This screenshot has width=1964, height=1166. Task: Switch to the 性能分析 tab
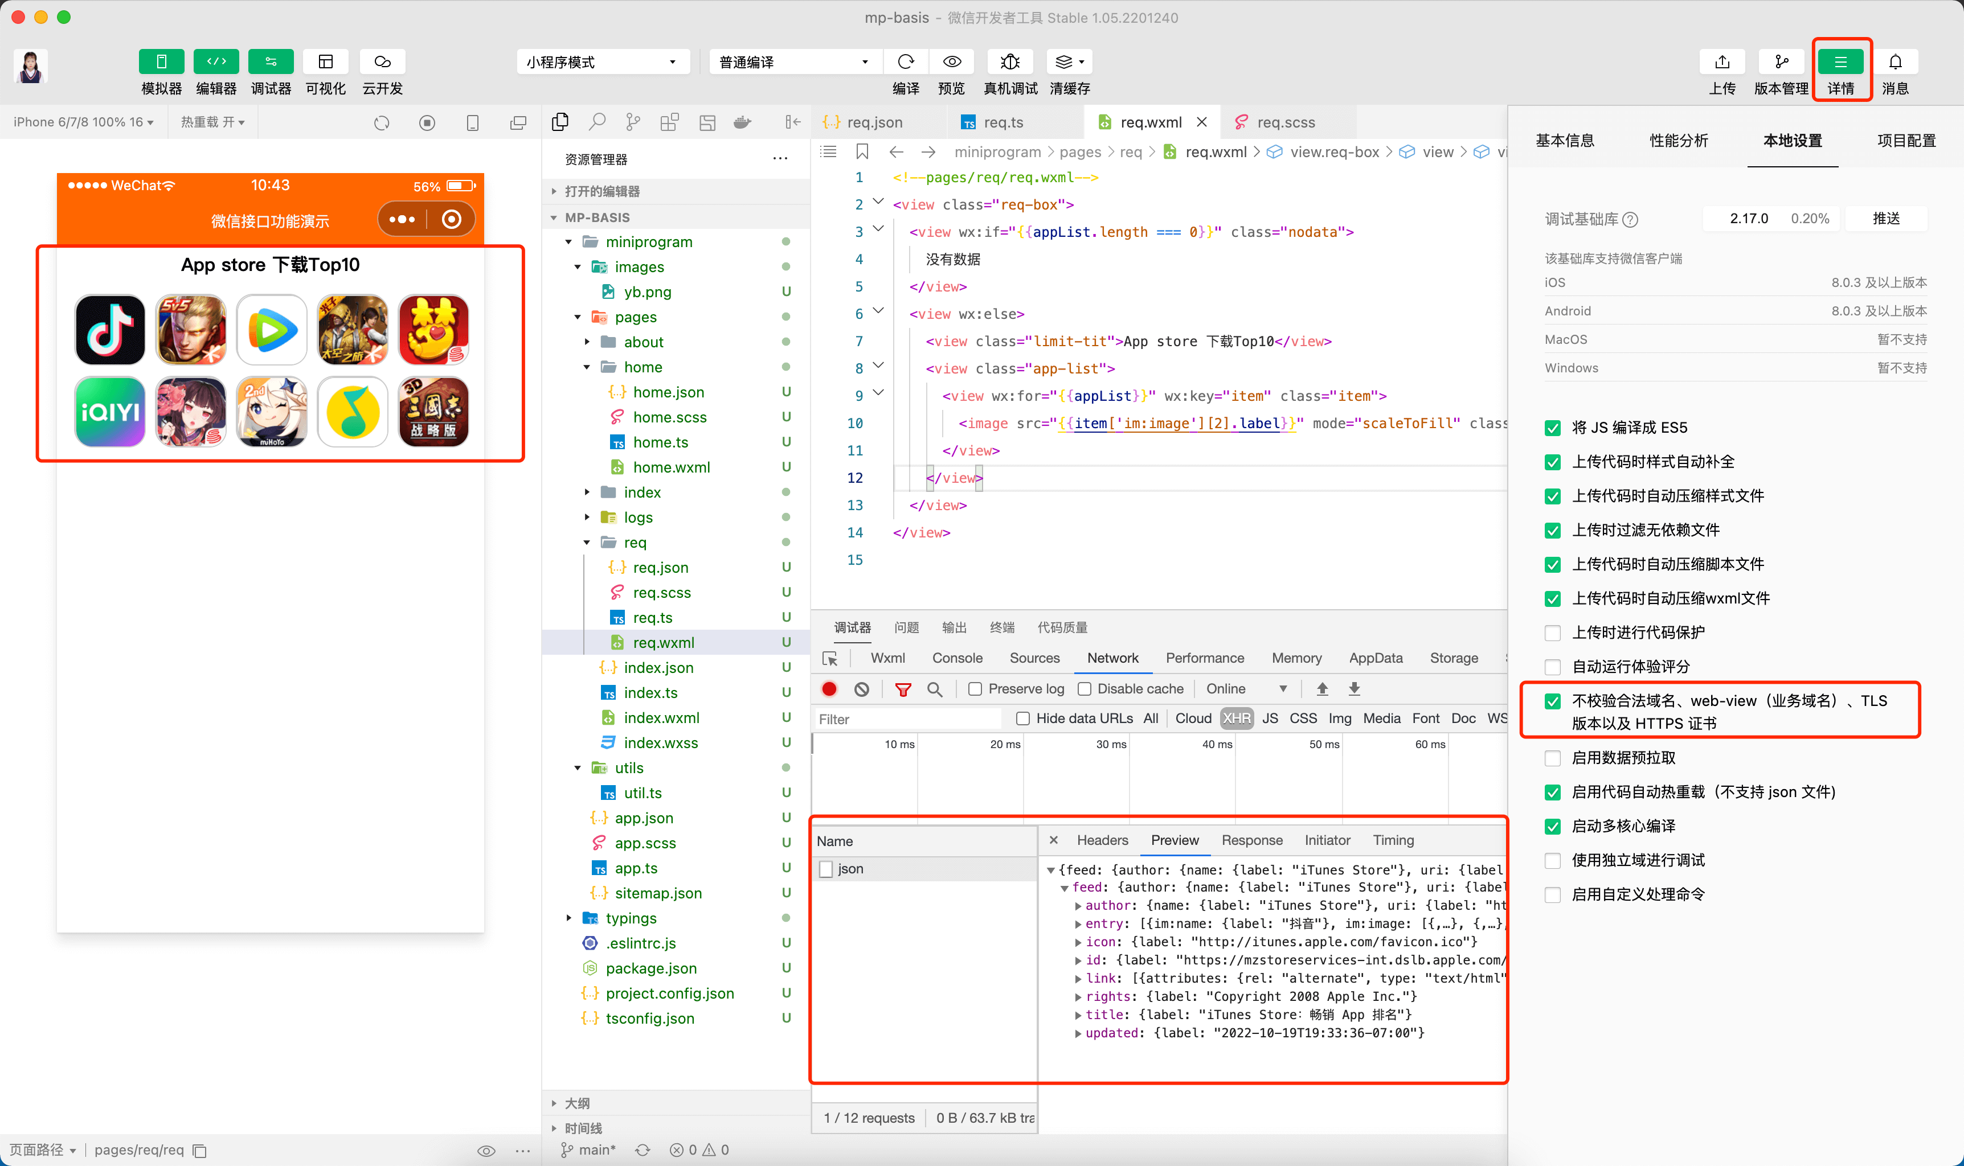click(1679, 141)
